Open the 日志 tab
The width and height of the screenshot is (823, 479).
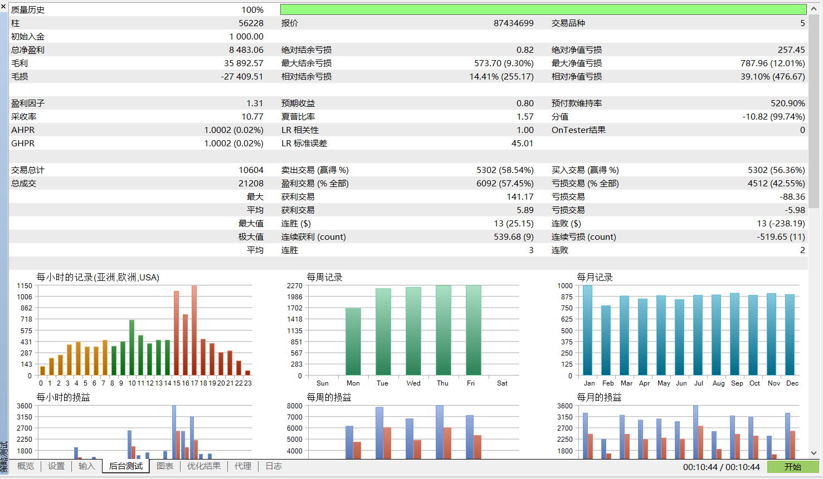click(x=272, y=467)
